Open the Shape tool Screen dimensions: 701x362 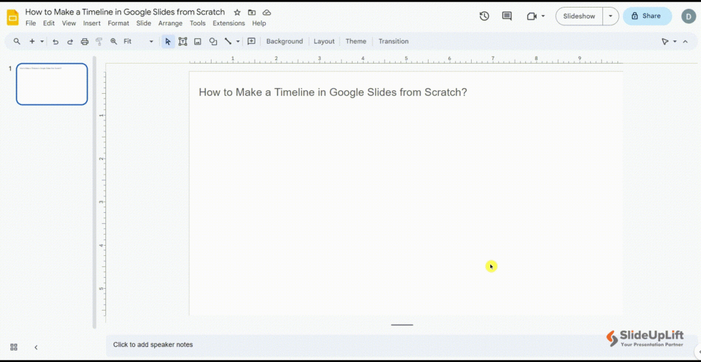click(214, 42)
